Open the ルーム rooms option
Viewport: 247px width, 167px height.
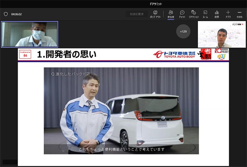pos(205,14)
